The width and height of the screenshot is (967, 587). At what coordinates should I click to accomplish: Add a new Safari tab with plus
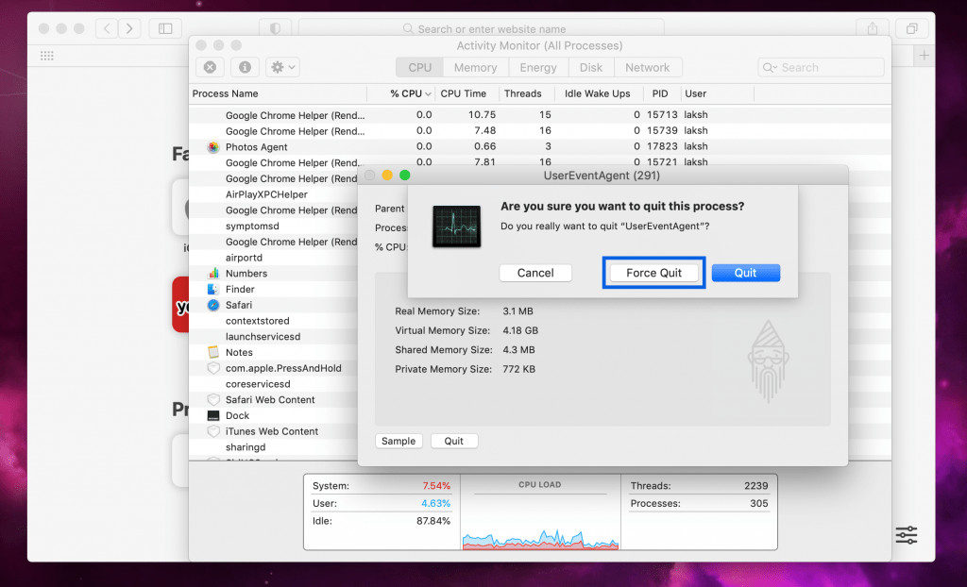[924, 56]
